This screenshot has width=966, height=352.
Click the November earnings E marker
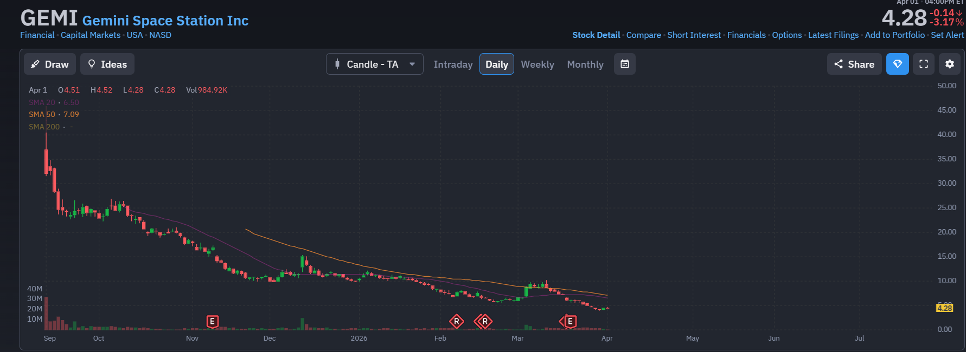point(212,322)
